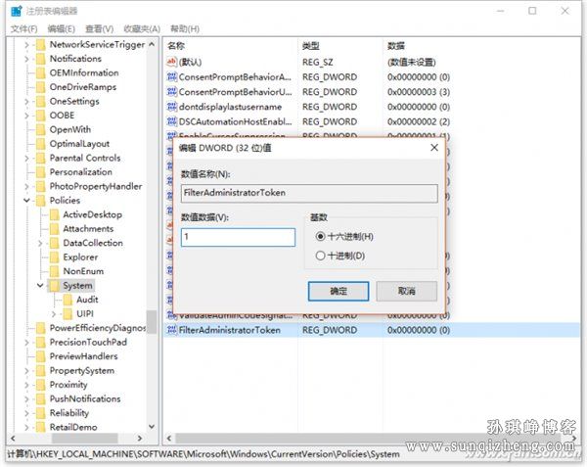The height and width of the screenshot is (467, 587).
Task: Click the 取消 button in the dialog
Action: (x=407, y=291)
